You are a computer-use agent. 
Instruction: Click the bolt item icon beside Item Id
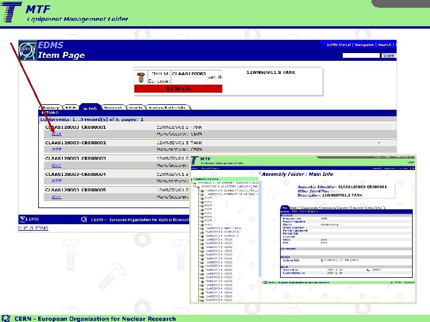point(141,78)
